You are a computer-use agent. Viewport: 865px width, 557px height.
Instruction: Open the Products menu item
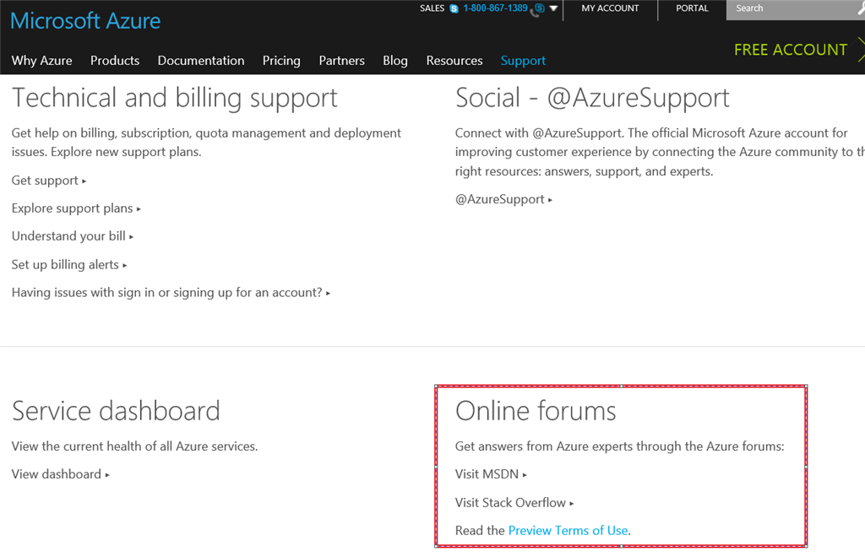click(115, 61)
